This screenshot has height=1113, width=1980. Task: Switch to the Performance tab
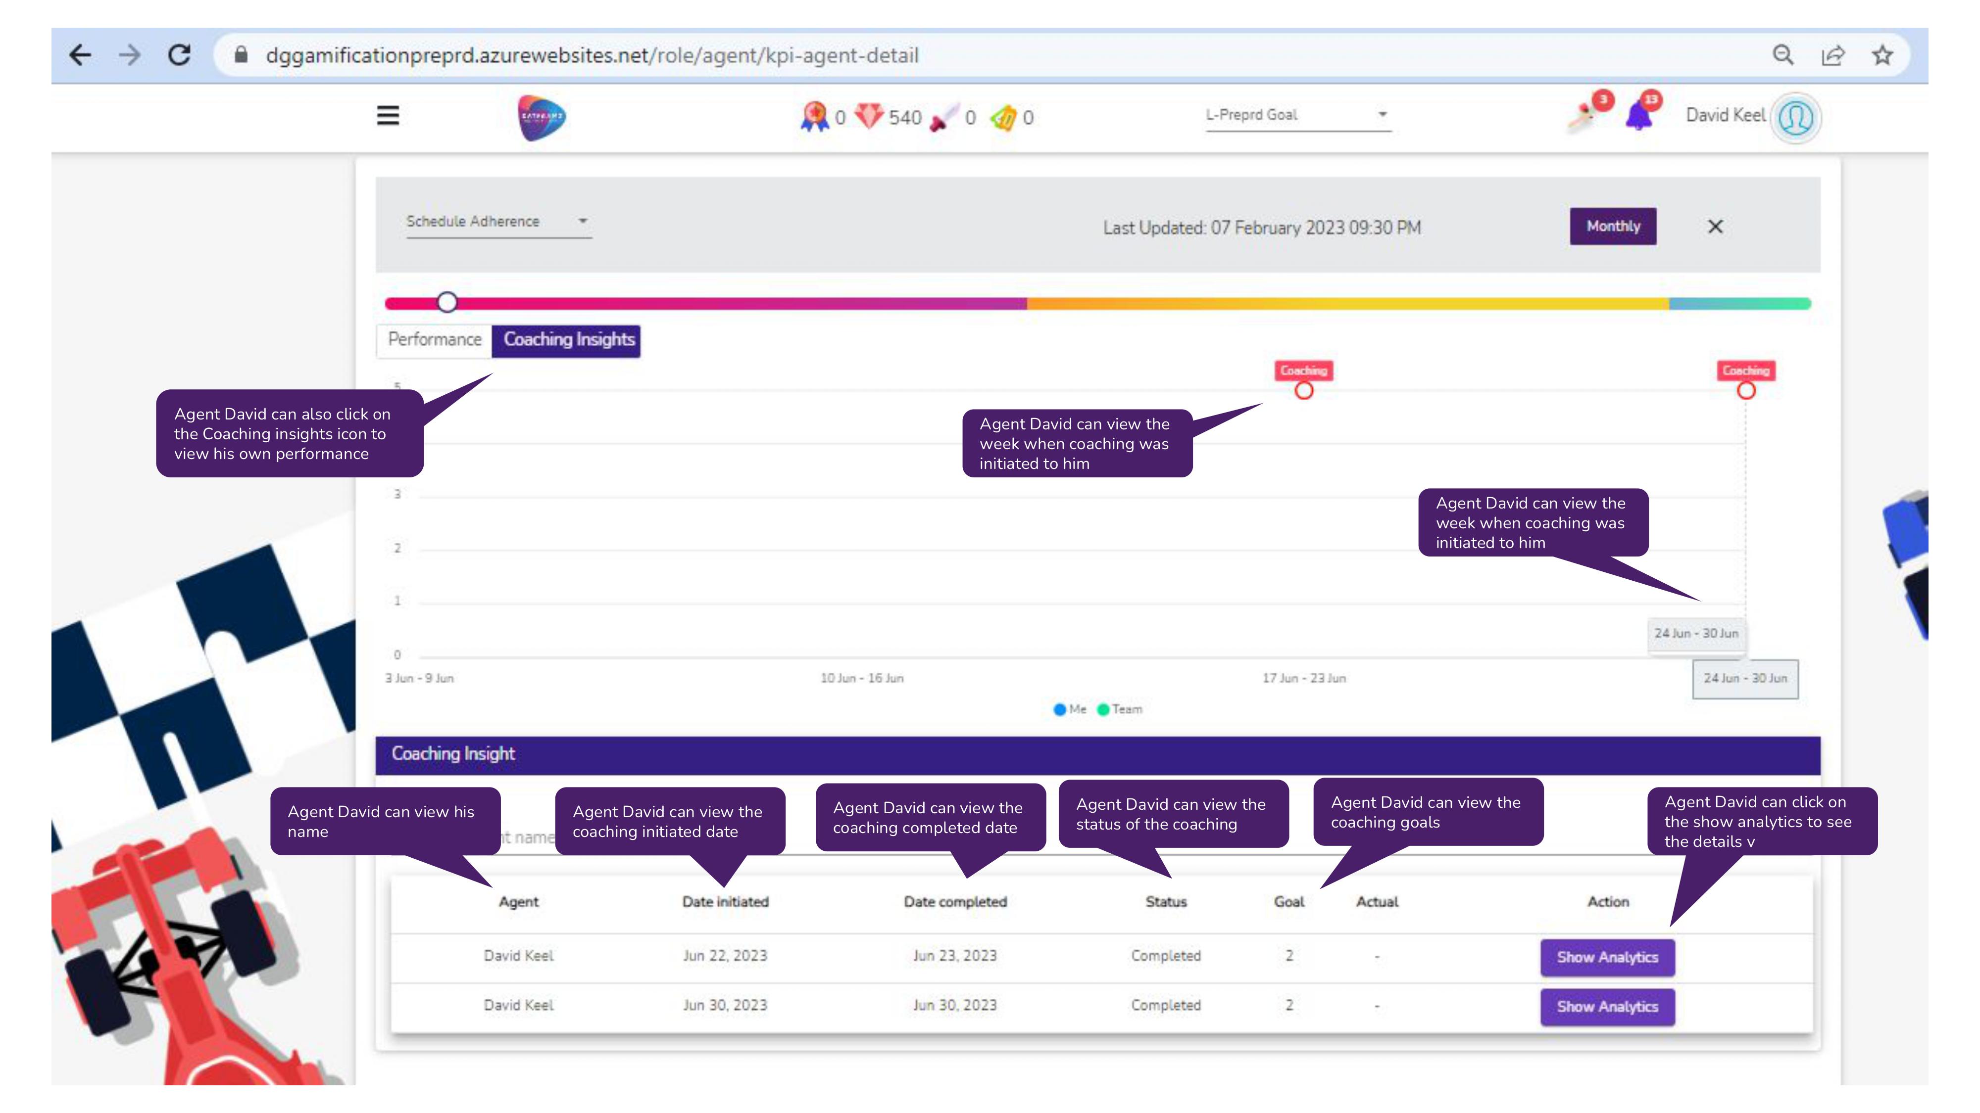[x=434, y=339]
